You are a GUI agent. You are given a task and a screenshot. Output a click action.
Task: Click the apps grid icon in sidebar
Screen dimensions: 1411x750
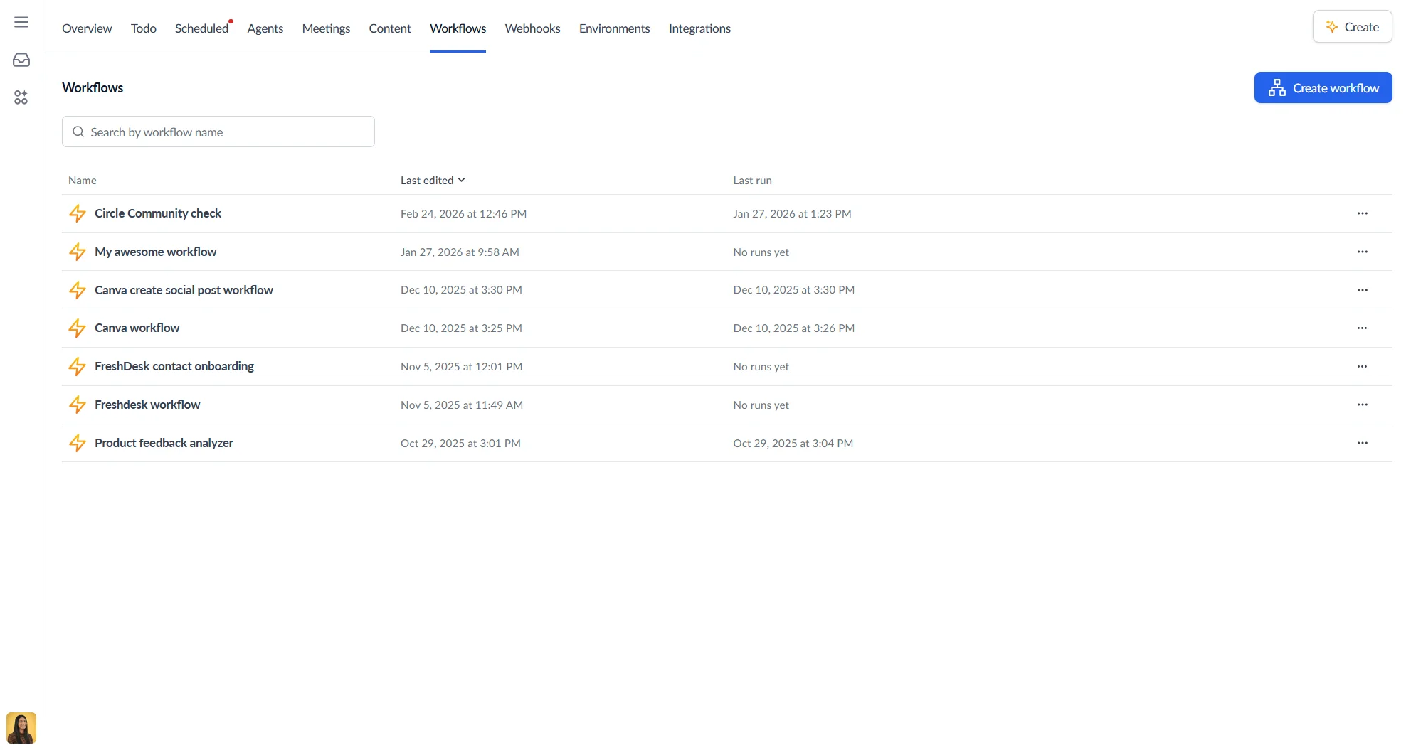(20, 97)
